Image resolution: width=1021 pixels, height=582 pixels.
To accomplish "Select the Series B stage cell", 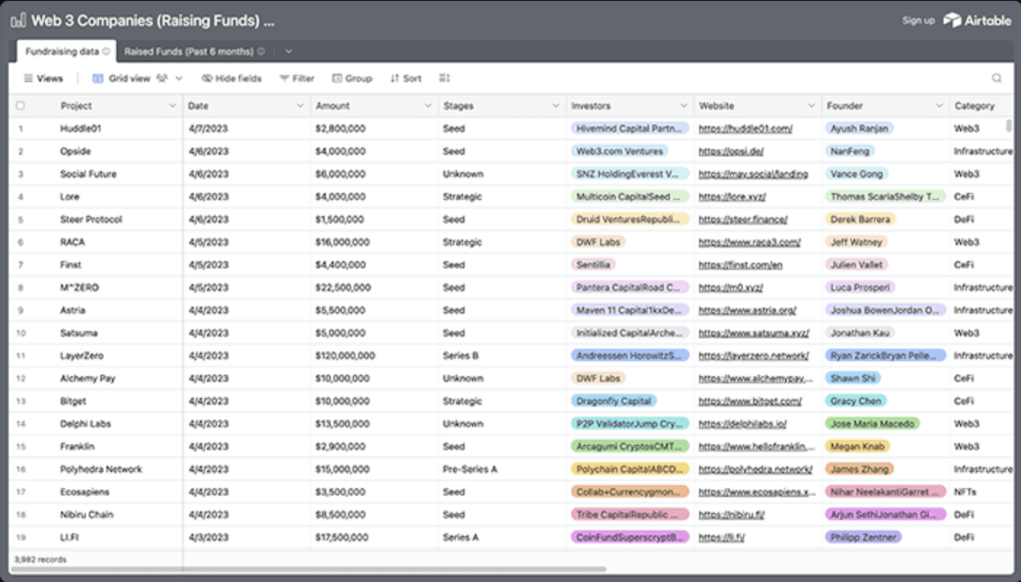I will (502, 356).
